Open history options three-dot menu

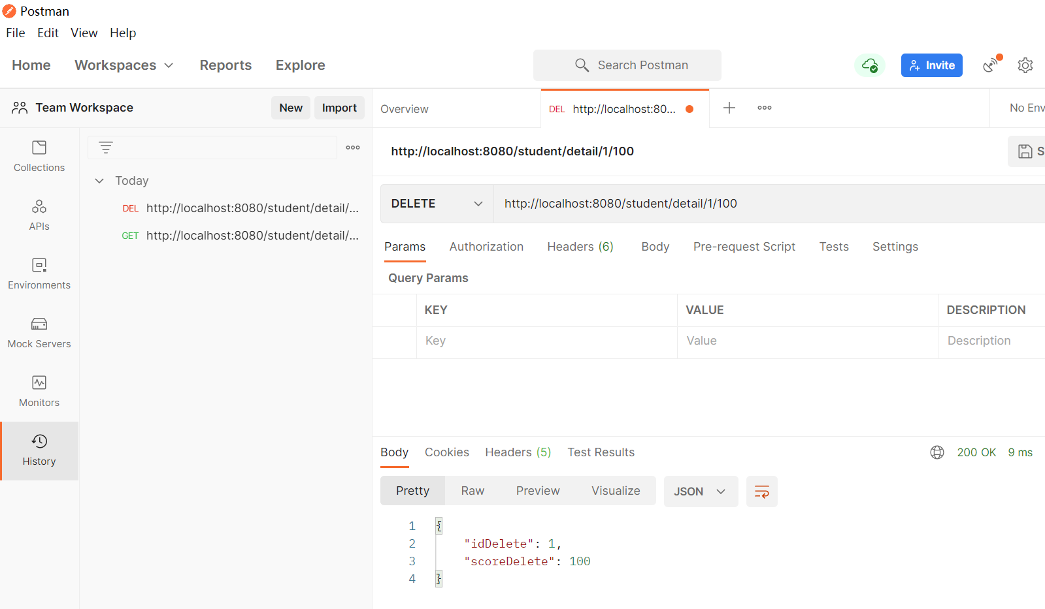[353, 148]
